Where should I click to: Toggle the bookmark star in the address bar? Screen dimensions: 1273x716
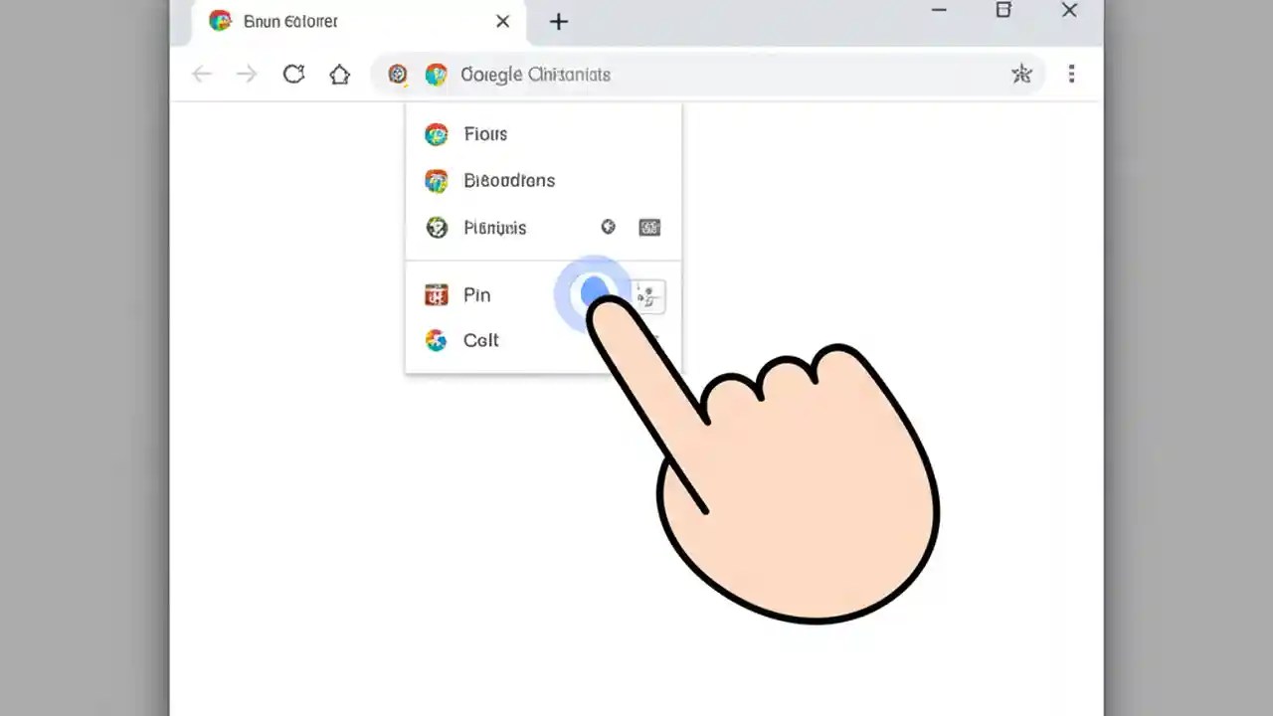1021,74
